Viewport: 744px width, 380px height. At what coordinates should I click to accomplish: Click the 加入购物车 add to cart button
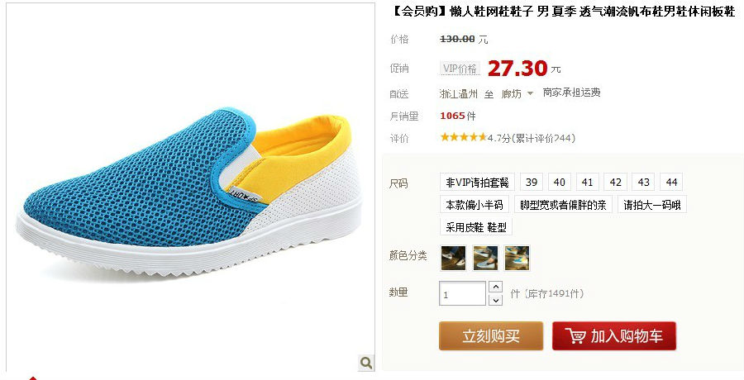point(614,336)
